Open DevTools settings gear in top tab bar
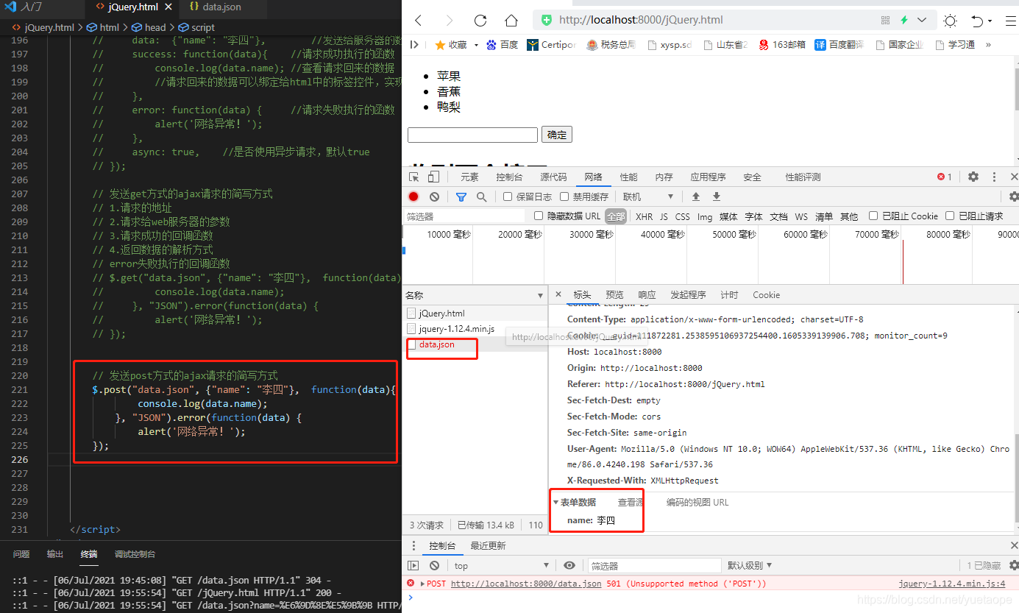This screenshot has width=1019, height=613. click(x=973, y=177)
